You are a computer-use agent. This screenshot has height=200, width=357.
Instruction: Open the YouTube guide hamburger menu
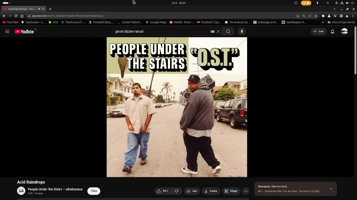click(x=7, y=31)
